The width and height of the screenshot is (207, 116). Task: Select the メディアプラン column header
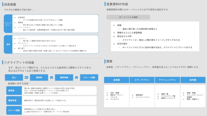142,80
